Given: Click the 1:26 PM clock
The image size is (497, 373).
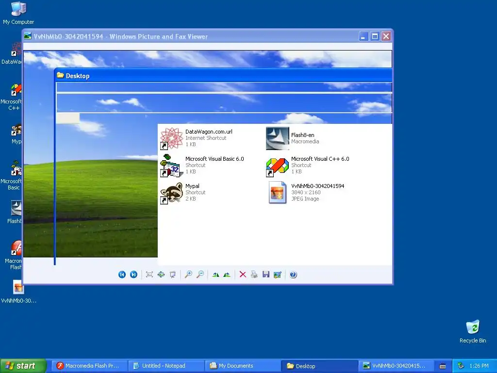Looking at the screenshot, I should pos(479,366).
